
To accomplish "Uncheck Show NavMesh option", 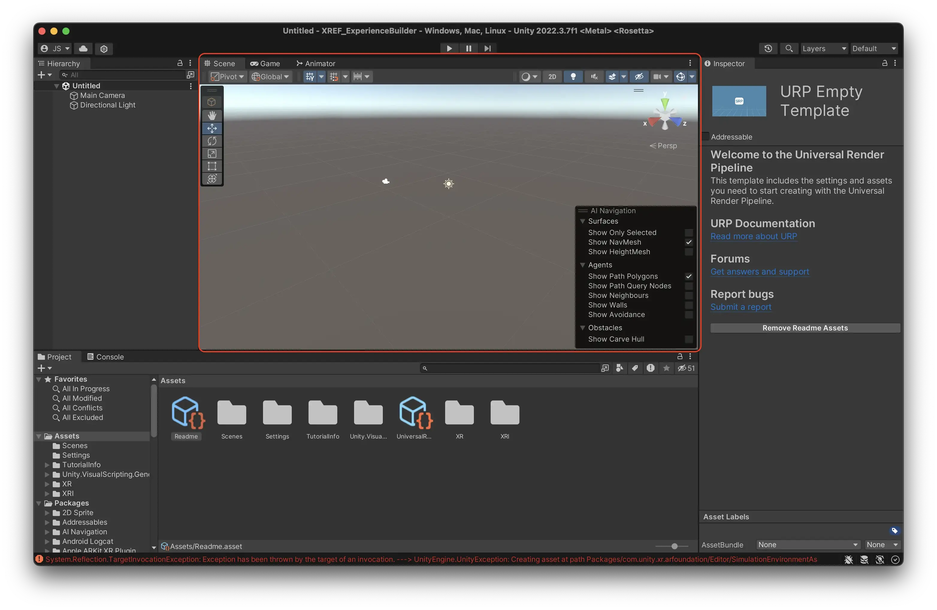I will (x=688, y=242).
